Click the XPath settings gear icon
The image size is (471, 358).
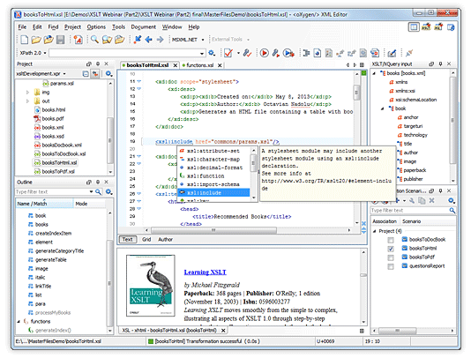coord(212,53)
